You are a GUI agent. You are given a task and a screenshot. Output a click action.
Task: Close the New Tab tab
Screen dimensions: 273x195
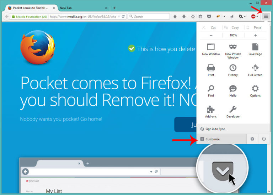click(x=106, y=8)
